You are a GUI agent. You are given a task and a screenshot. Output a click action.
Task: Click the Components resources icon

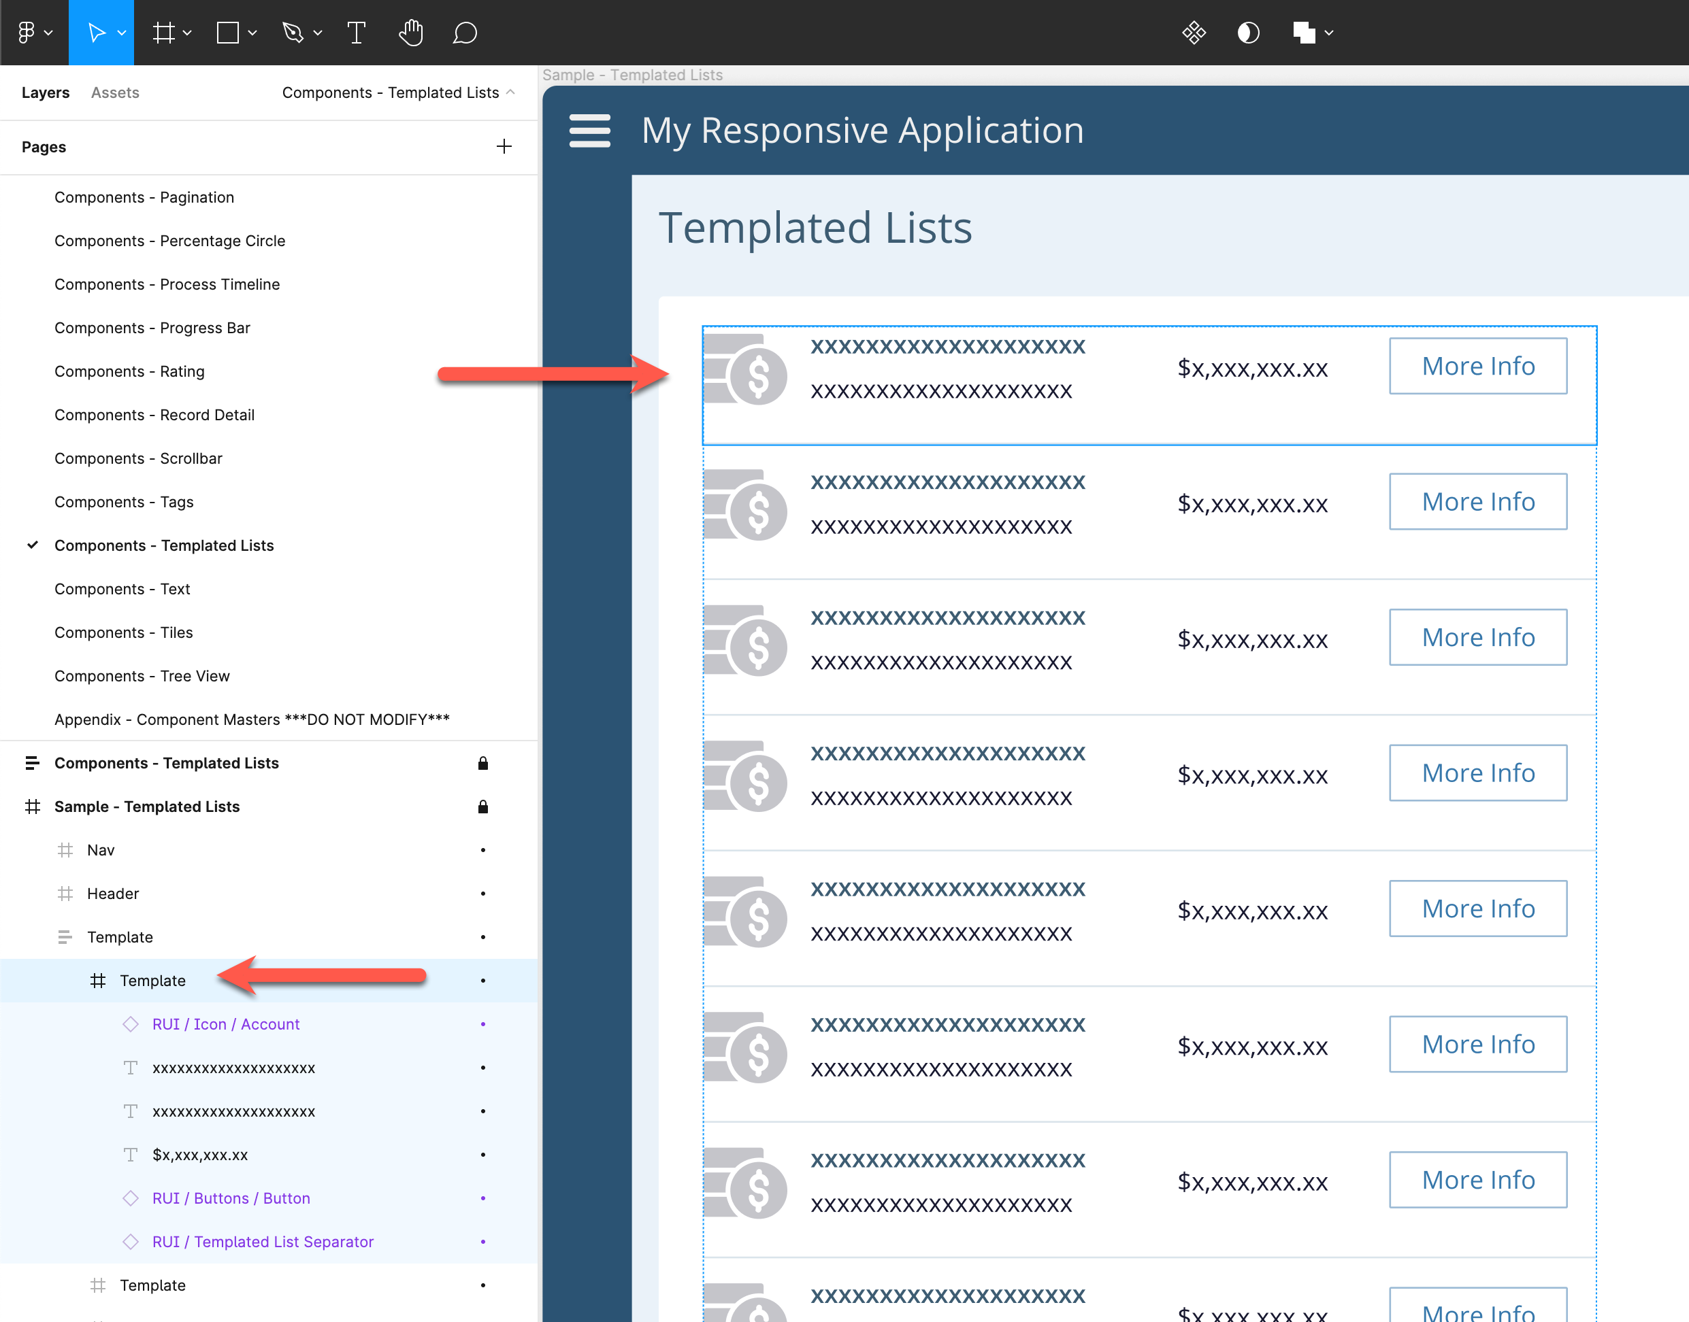tap(1194, 33)
